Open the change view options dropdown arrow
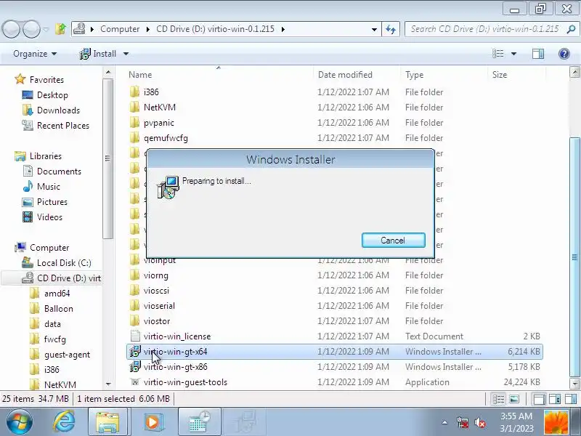 [x=513, y=54]
